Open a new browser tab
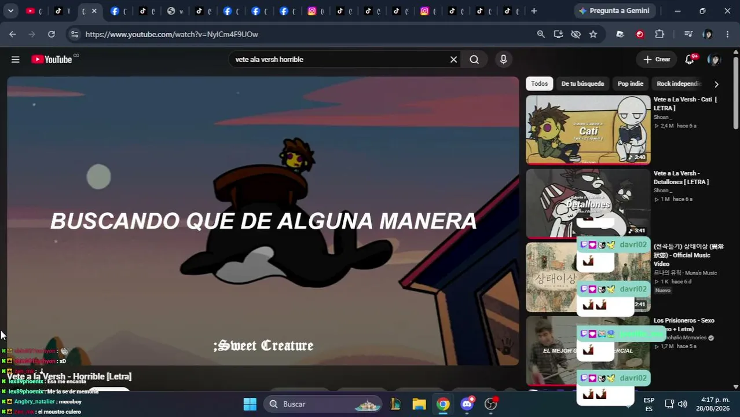The width and height of the screenshot is (740, 417). tap(534, 10)
